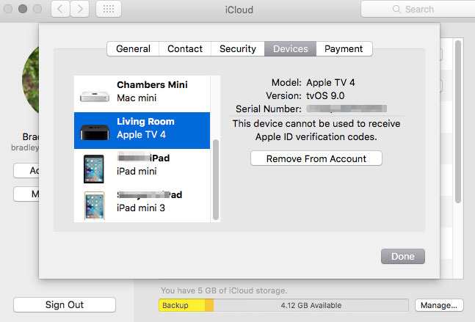Click the device list scrollbar
Screen dimensions: 475x322
pyautogui.click(x=216, y=180)
